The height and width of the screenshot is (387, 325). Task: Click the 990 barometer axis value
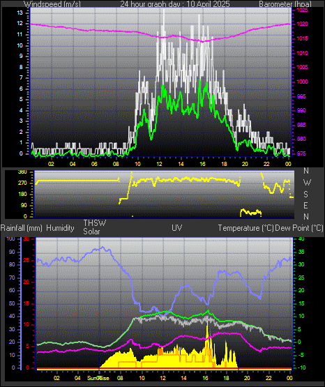click(301, 111)
